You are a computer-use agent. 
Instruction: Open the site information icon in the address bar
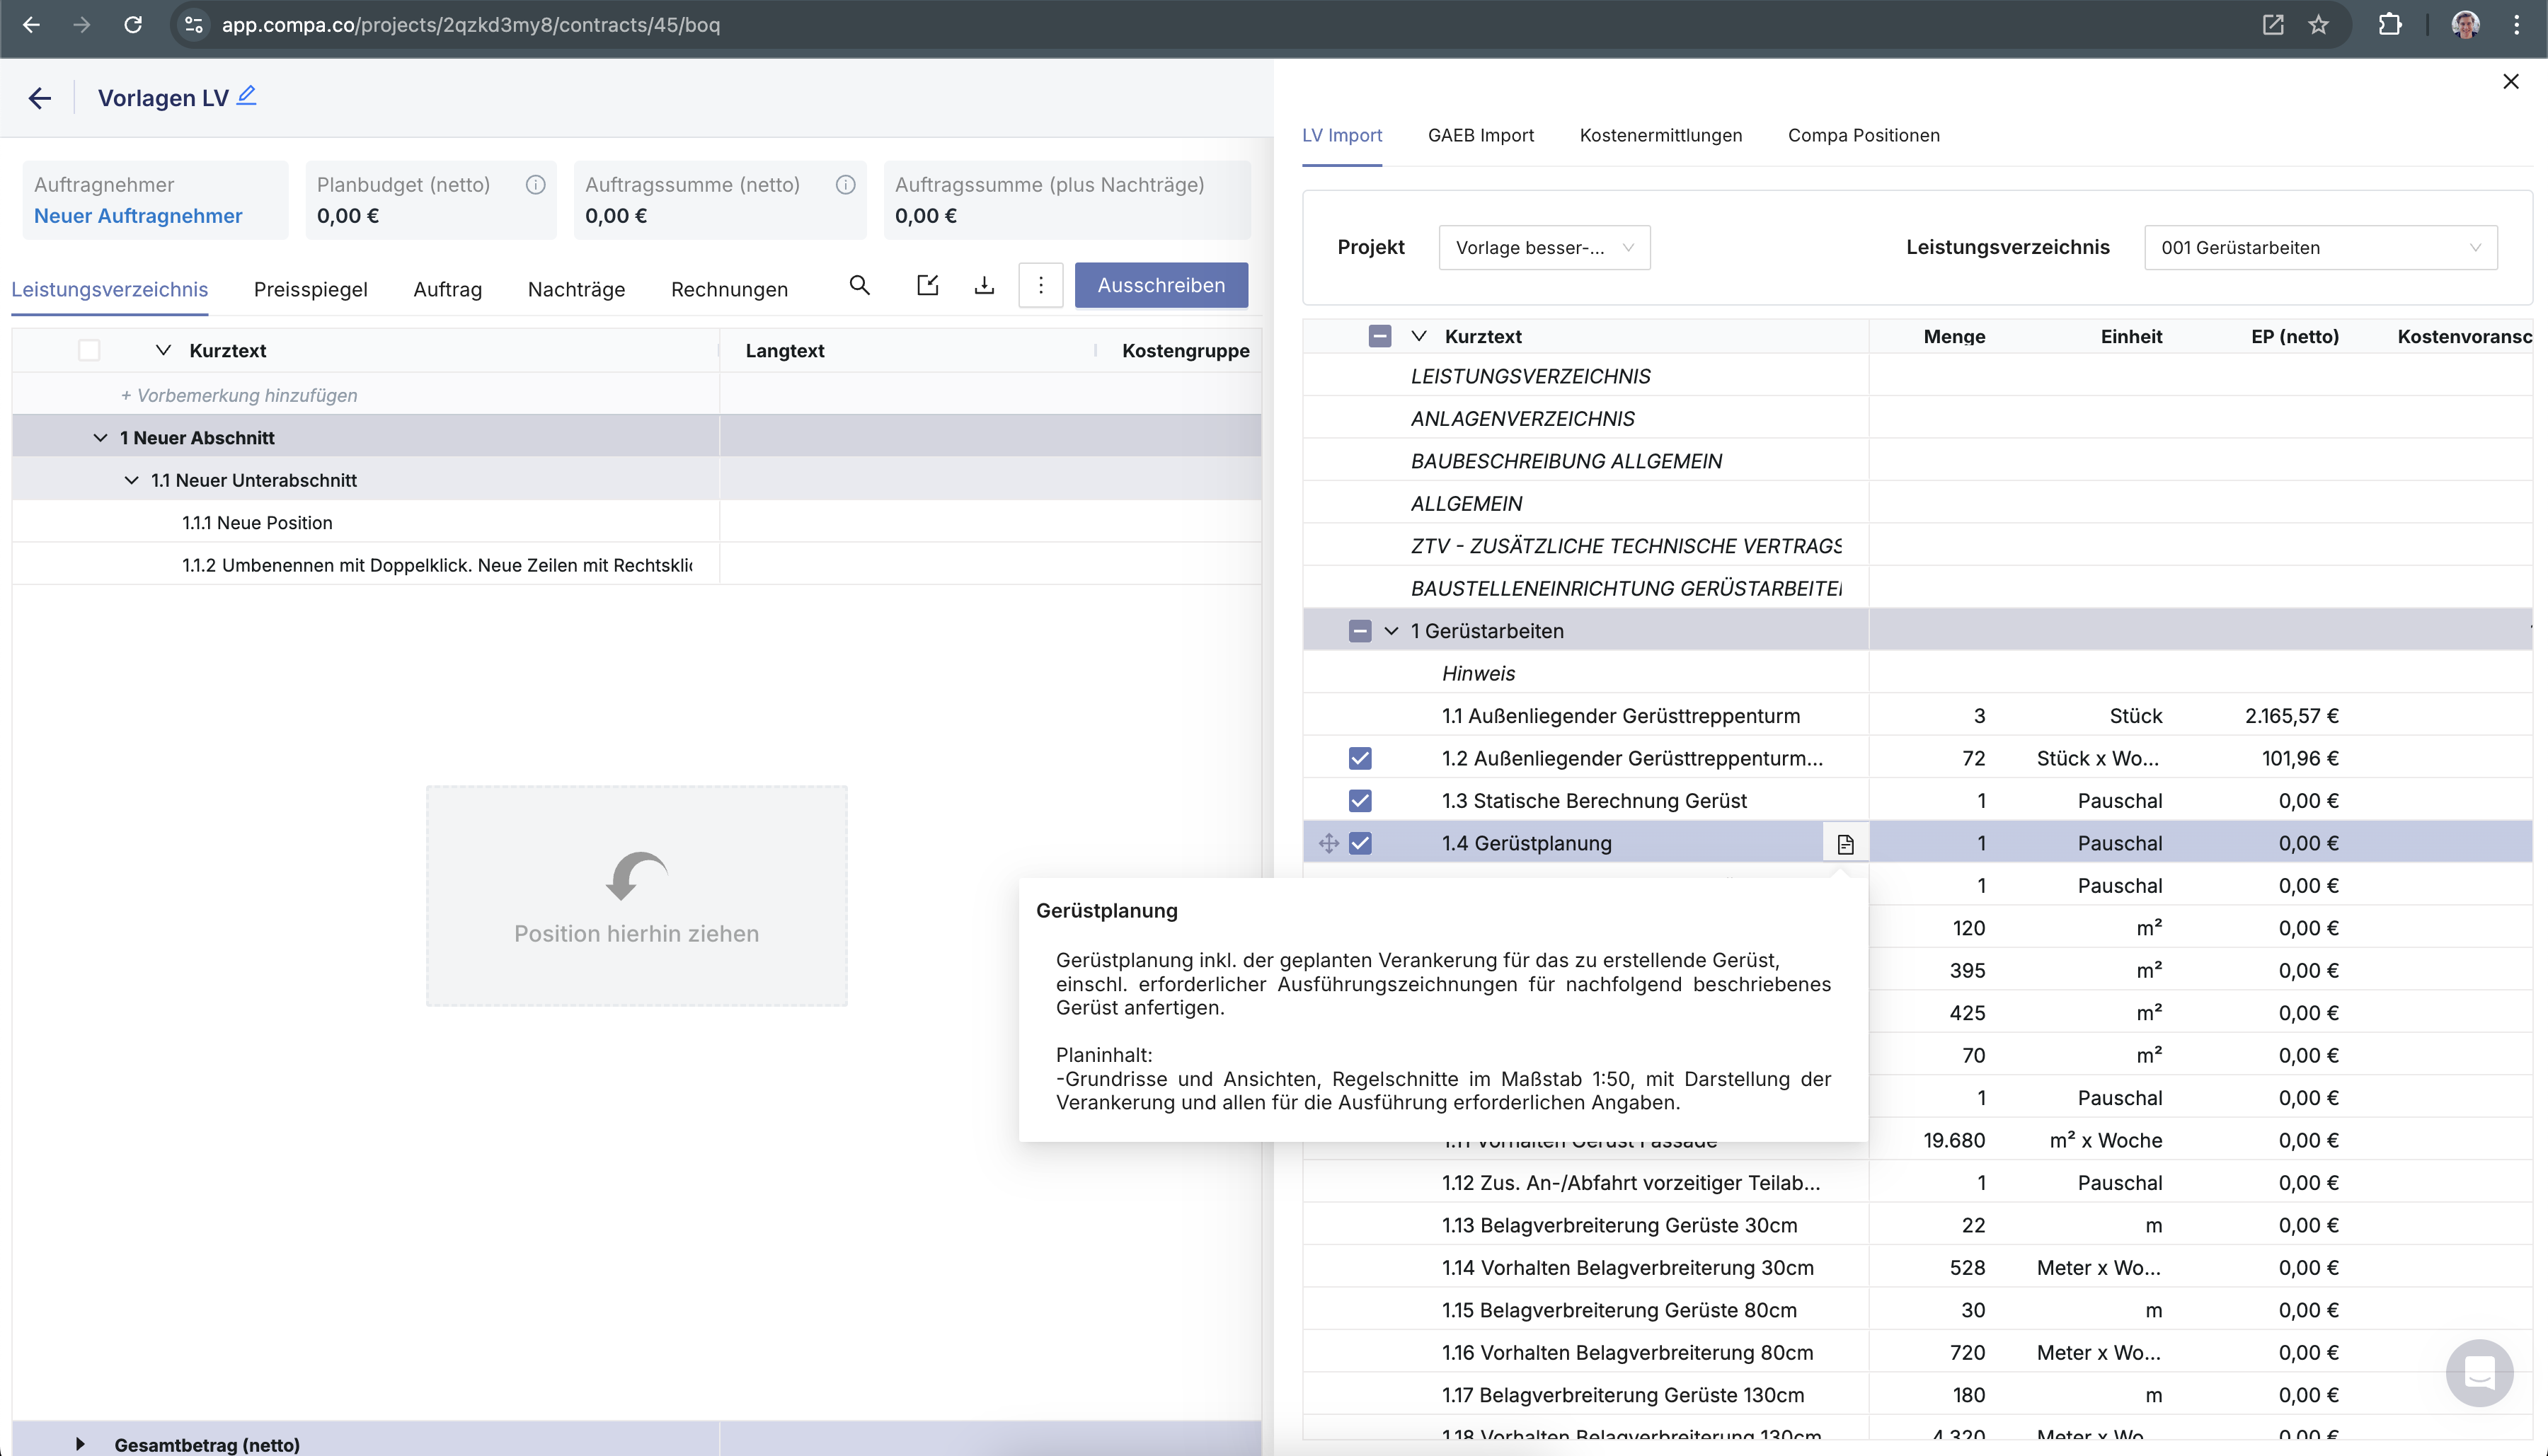194,25
